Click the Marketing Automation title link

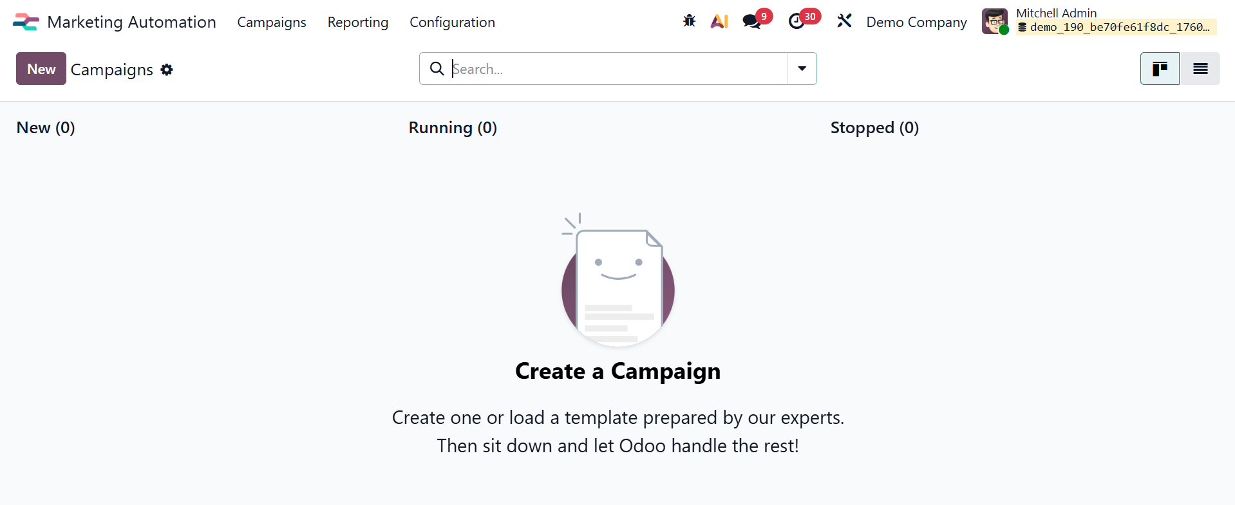pos(131,22)
